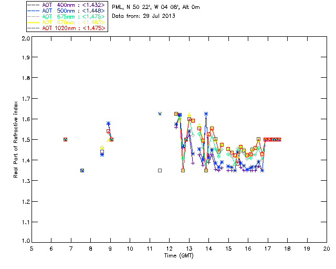Click the AOT 400nm legend entry
Viewport: 336px width, 269px height.
pyautogui.click(x=67, y=5)
